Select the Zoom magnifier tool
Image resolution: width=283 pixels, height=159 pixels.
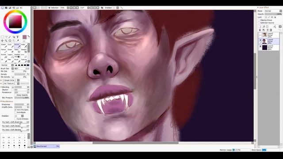6,41
